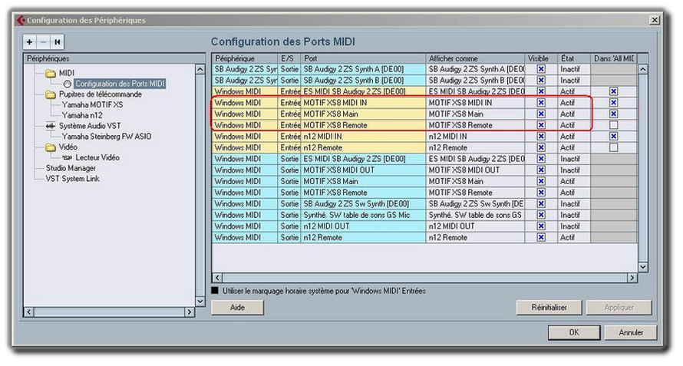Enable 'All MIDI' for MOTIF XS8 Remote input
This screenshot has width=683, height=366.
613,125
